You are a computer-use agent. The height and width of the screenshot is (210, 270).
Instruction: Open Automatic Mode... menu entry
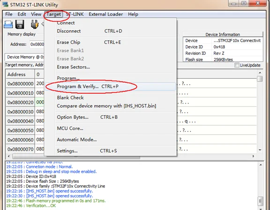click(110, 139)
